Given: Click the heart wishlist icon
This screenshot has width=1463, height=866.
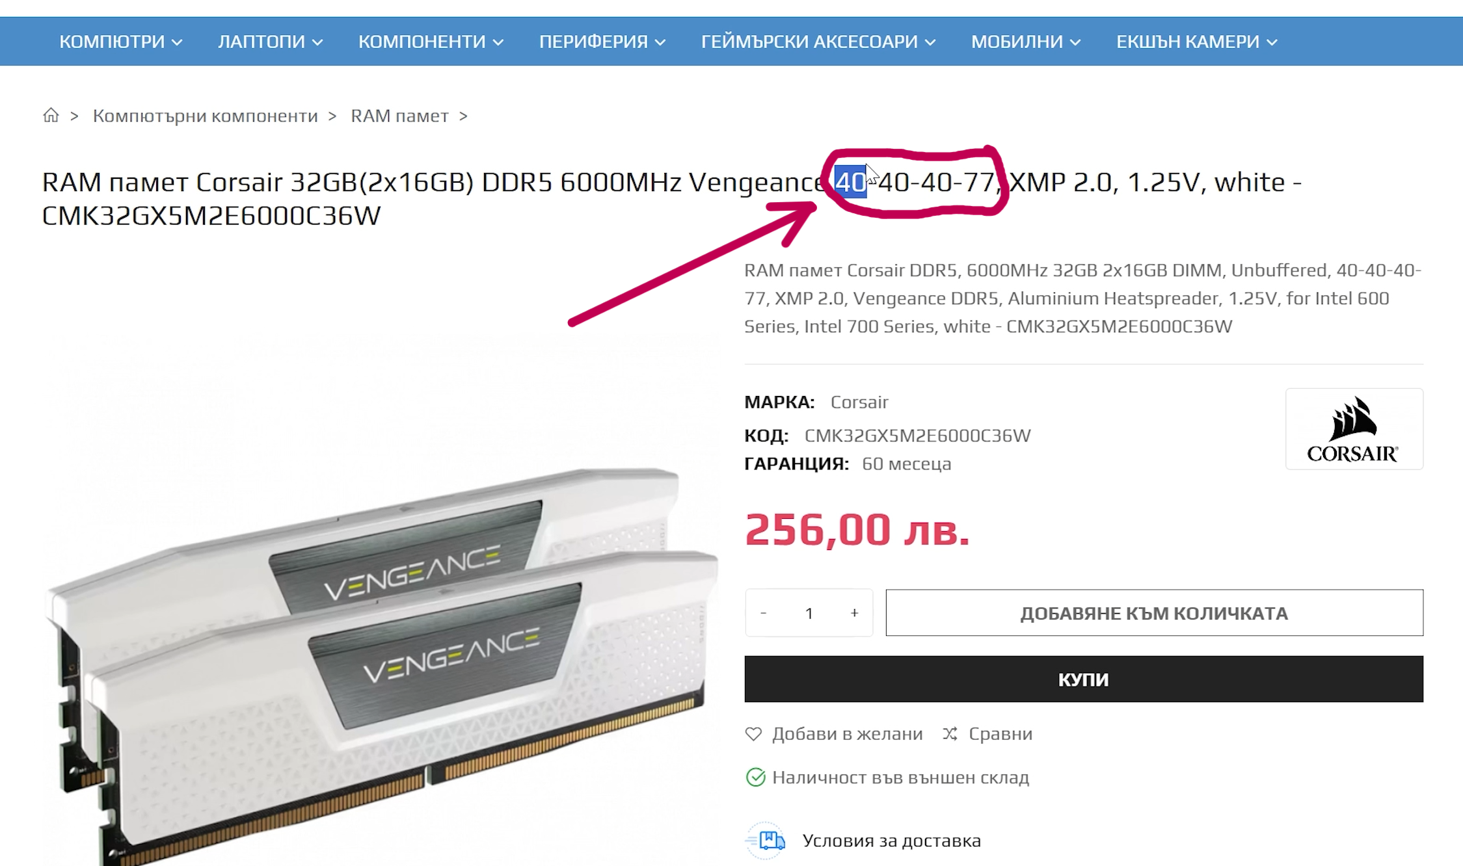Looking at the screenshot, I should coord(753,734).
